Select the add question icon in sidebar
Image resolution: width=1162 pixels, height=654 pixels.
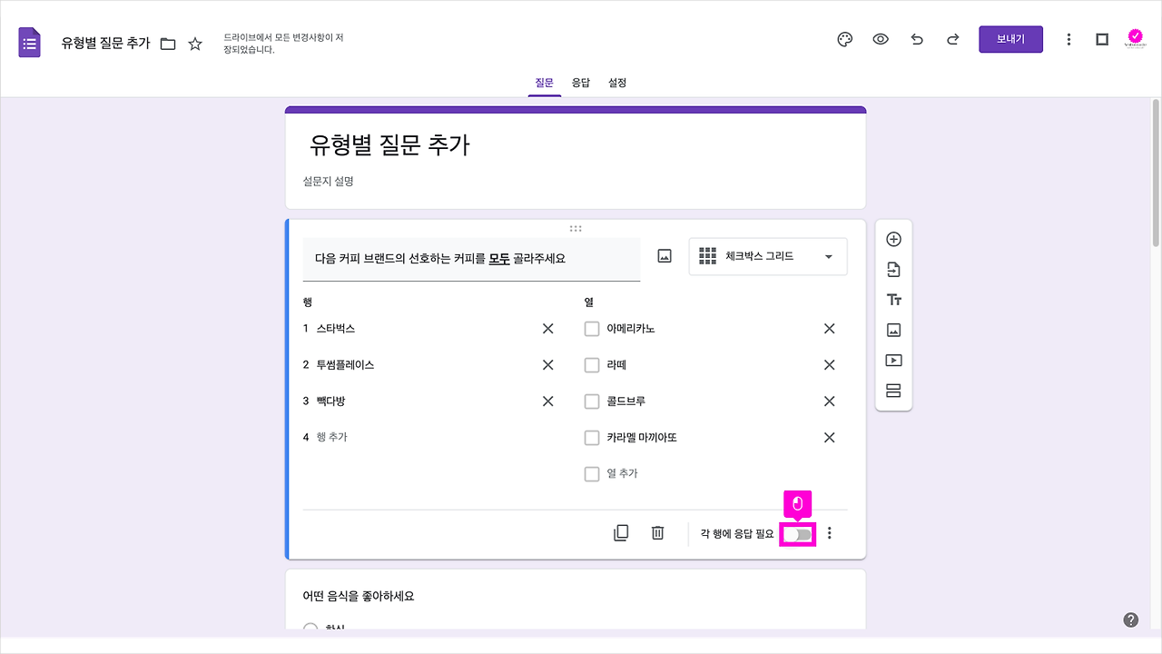coord(893,238)
